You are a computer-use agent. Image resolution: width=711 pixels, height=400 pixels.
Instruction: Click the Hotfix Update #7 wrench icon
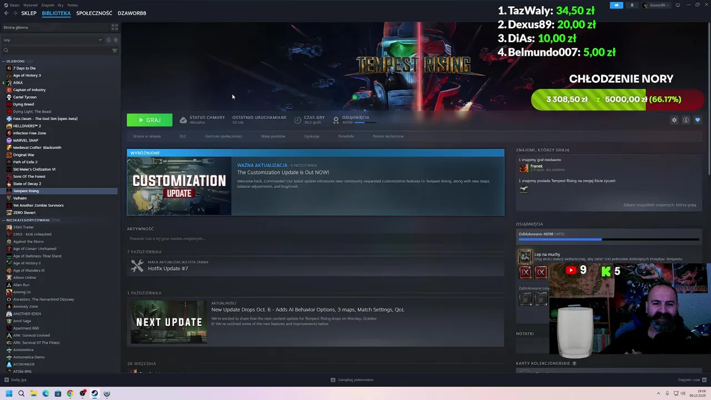point(137,266)
